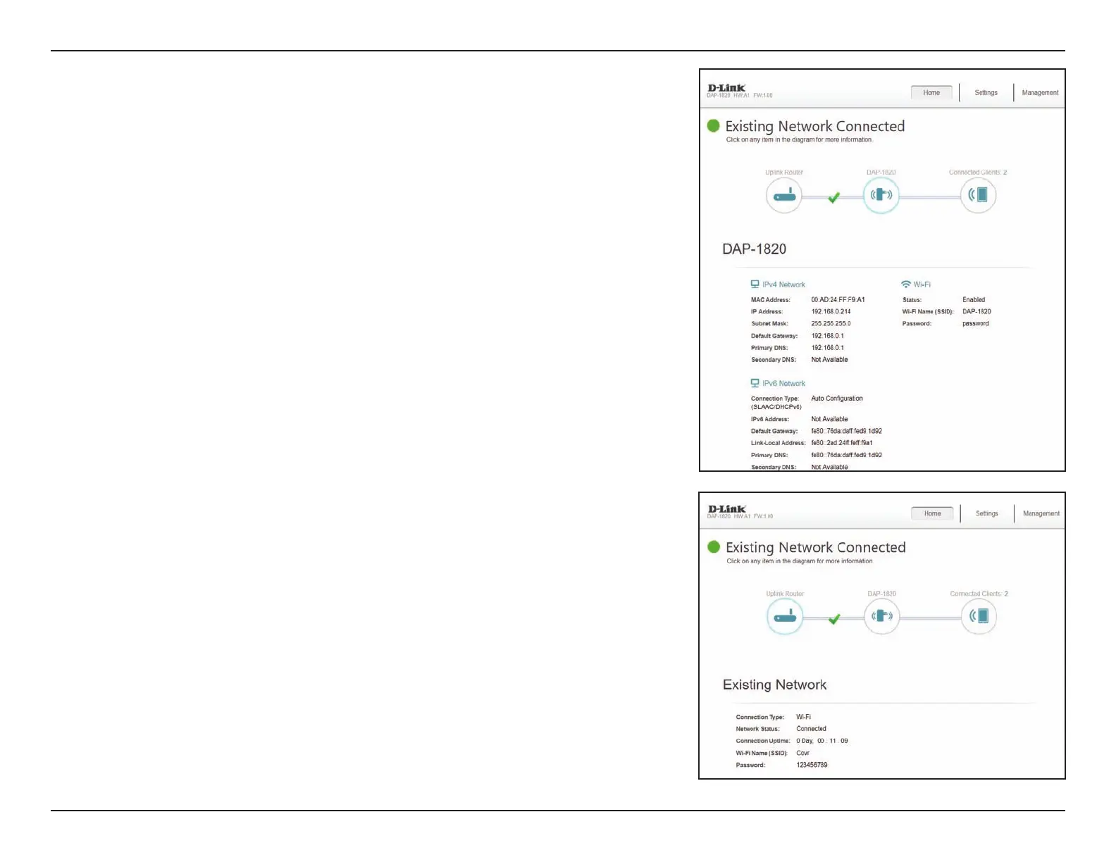Select the Wi-Fi Password value "password"

tap(976, 324)
